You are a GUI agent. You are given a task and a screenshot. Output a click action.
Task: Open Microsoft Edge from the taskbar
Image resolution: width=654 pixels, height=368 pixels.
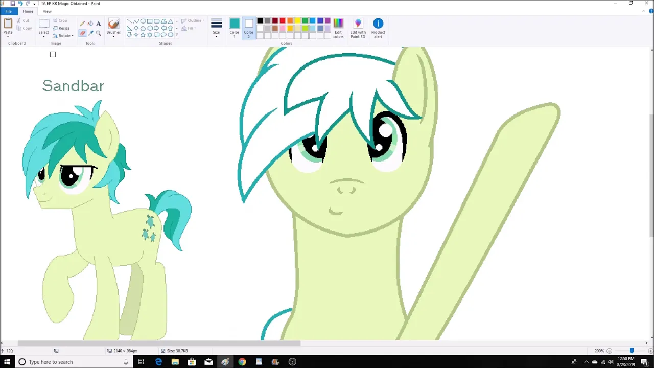point(158,362)
